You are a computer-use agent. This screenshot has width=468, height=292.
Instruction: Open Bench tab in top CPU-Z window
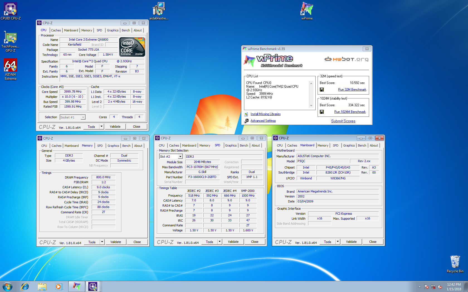[126, 30]
